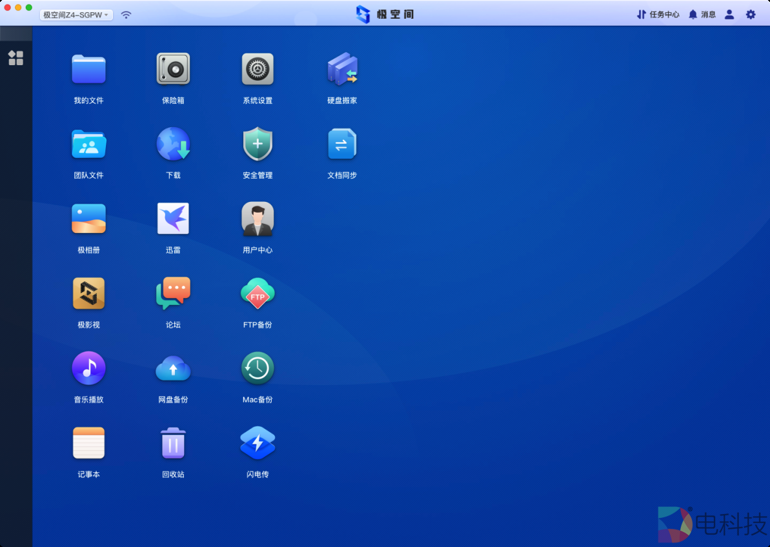Click the Wi-Fi connection status icon
The height and width of the screenshot is (547, 770).
click(x=127, y=15)
